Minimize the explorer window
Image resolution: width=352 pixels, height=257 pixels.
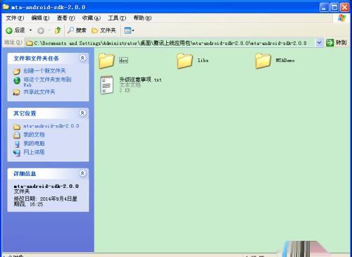coord(324,7)
